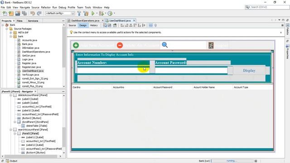Switch to DashBoardOperations.java editor tab

coord(85,21)
